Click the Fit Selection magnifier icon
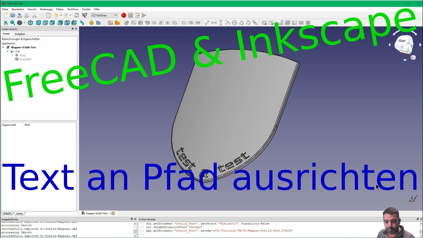 coord(13,23)
